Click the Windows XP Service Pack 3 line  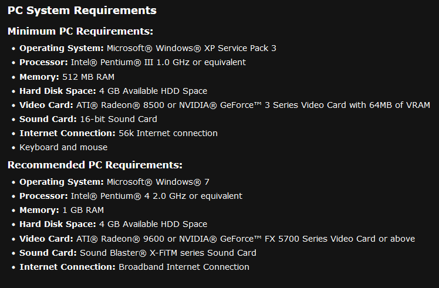click(148, 48)
